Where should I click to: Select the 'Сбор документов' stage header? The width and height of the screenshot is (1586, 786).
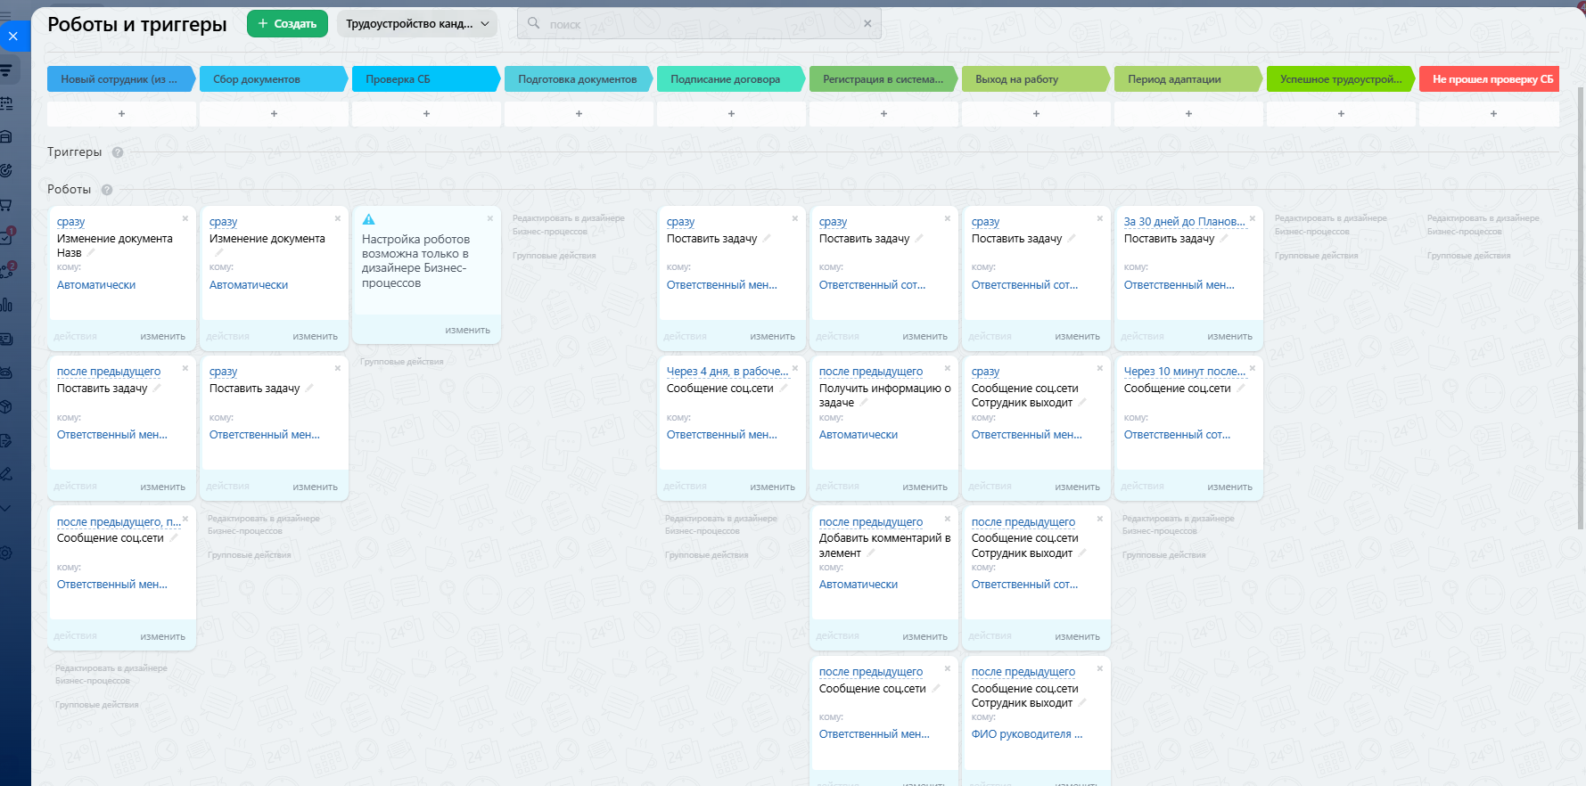coord(271,79)
